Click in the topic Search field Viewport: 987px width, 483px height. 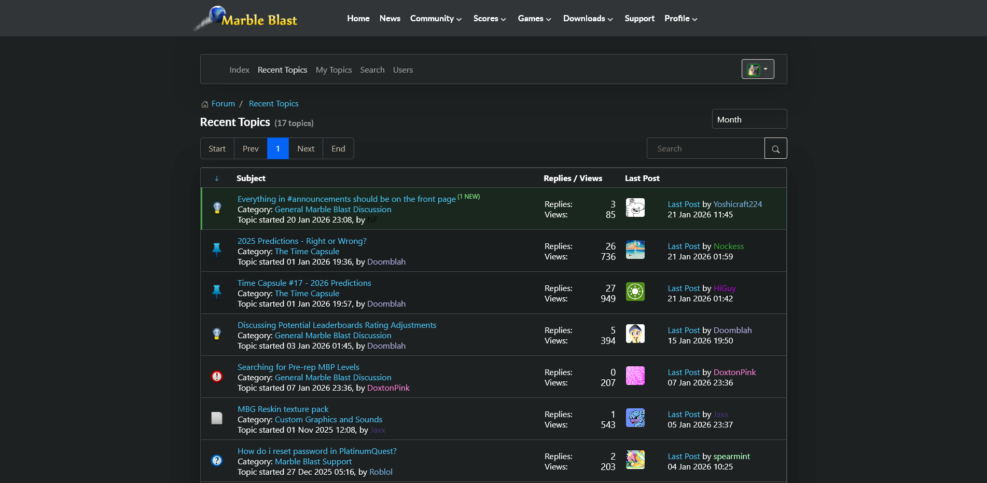point(705,149)
